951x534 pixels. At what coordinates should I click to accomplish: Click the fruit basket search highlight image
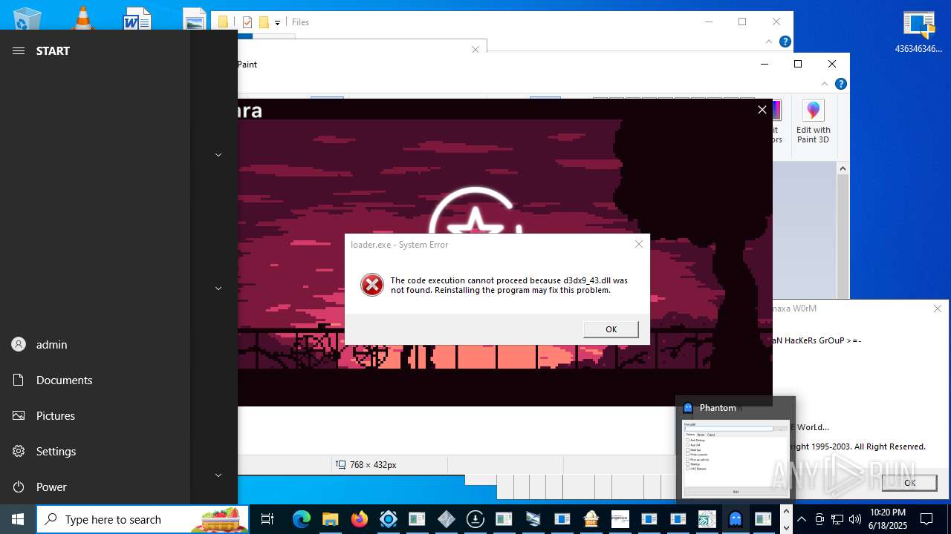pyautogui.click(x=219, y=519)
